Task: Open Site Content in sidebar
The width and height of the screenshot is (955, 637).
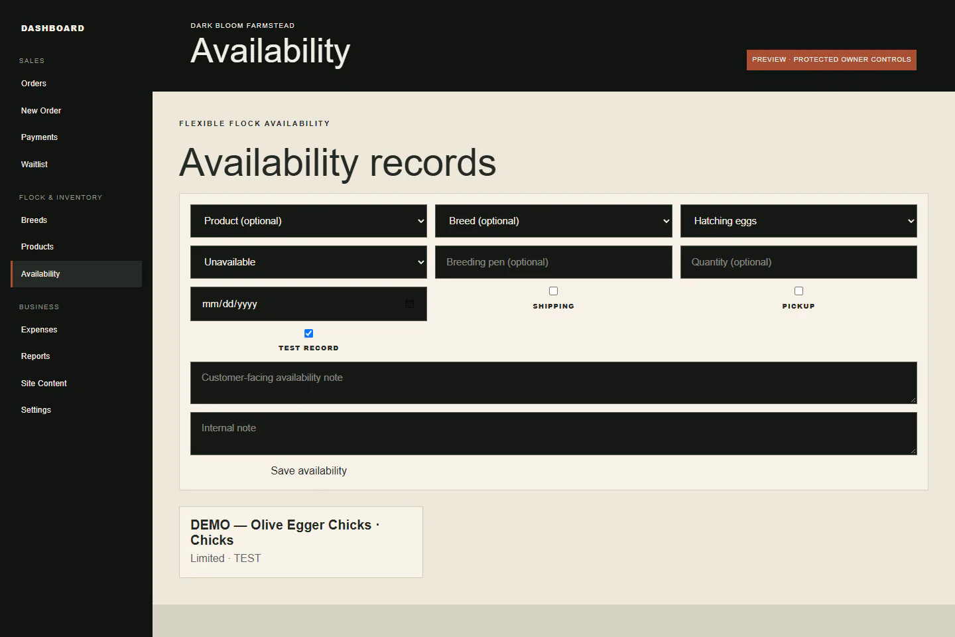Action: coord(76,384)
